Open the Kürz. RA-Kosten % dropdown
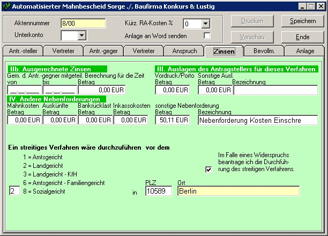328x236 pixels. [x=206, y=24]
